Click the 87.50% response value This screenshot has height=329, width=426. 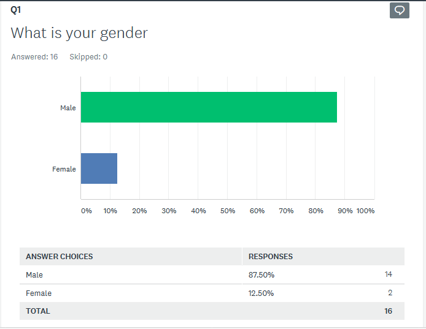tap(261, 274)
